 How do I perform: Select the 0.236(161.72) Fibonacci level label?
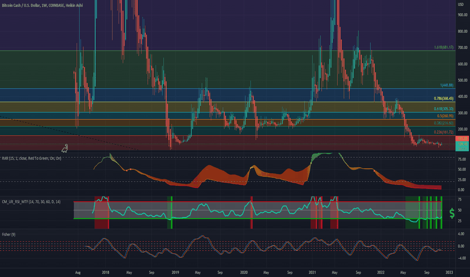coord(444,132)
